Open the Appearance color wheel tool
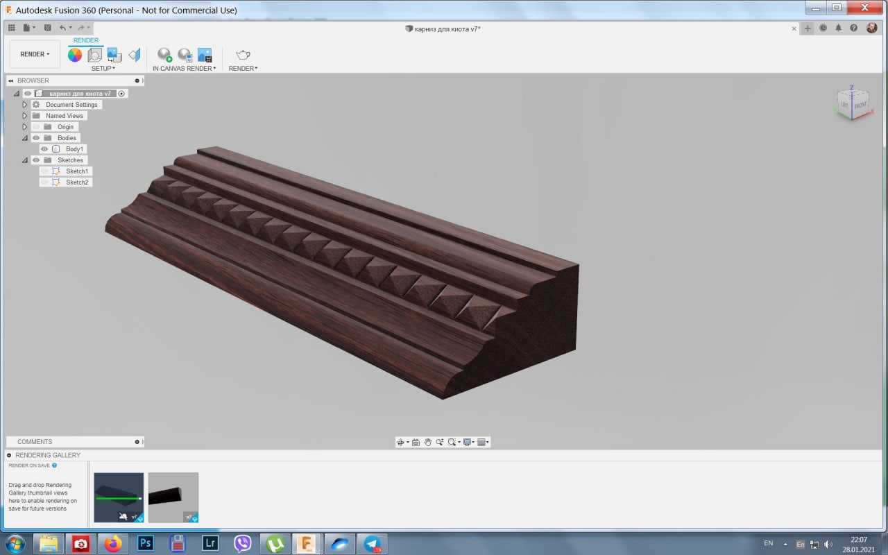 pos(75,55)
